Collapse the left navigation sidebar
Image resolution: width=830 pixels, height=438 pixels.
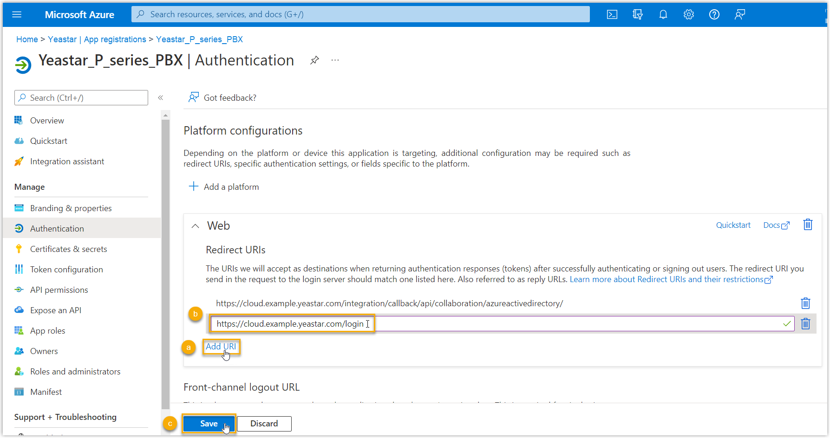(x=161, y=98)
